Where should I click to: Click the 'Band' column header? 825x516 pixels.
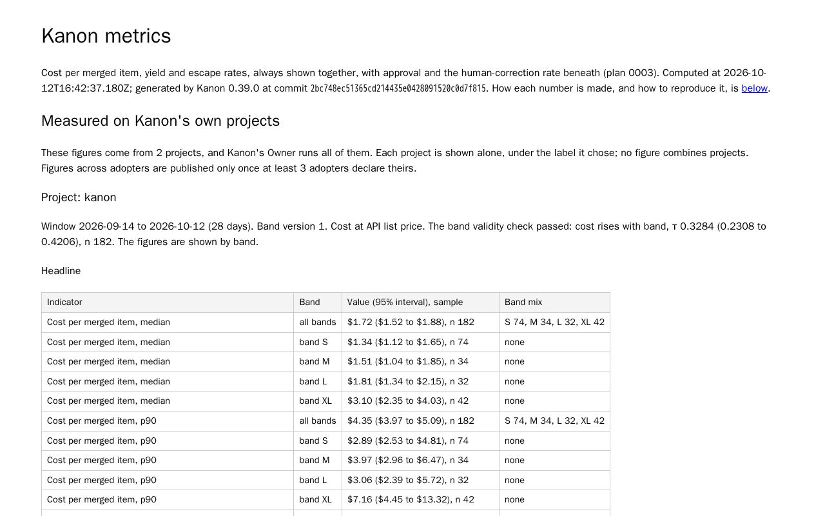pos(318,303)
